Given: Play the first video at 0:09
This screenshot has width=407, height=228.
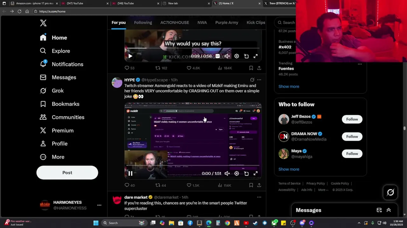Looking at the screenshot, I should (130, 56).
